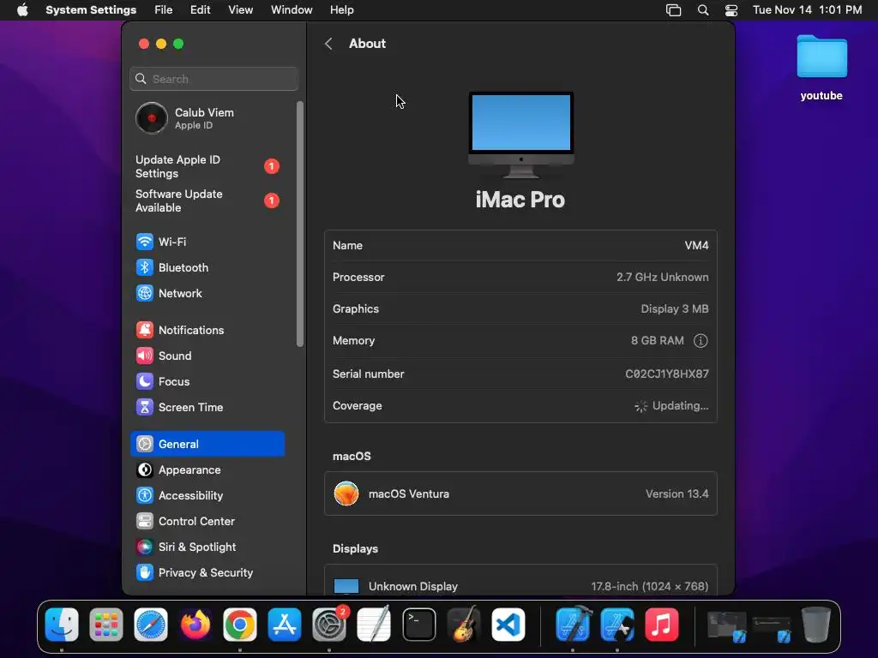Launch GarageBand from the Dock
Screen dimensions: 878x658
pyautogui.click(x=464, y=625)
